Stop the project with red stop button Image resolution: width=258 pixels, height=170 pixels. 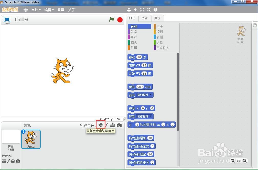[120, 20]
